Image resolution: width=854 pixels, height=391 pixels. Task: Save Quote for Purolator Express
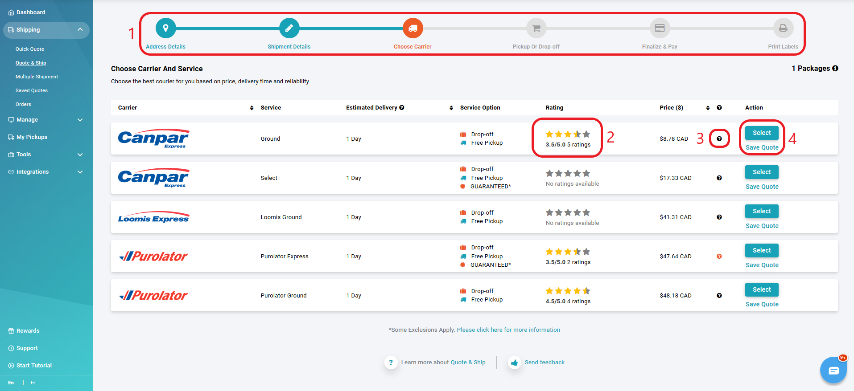point(762,265)
